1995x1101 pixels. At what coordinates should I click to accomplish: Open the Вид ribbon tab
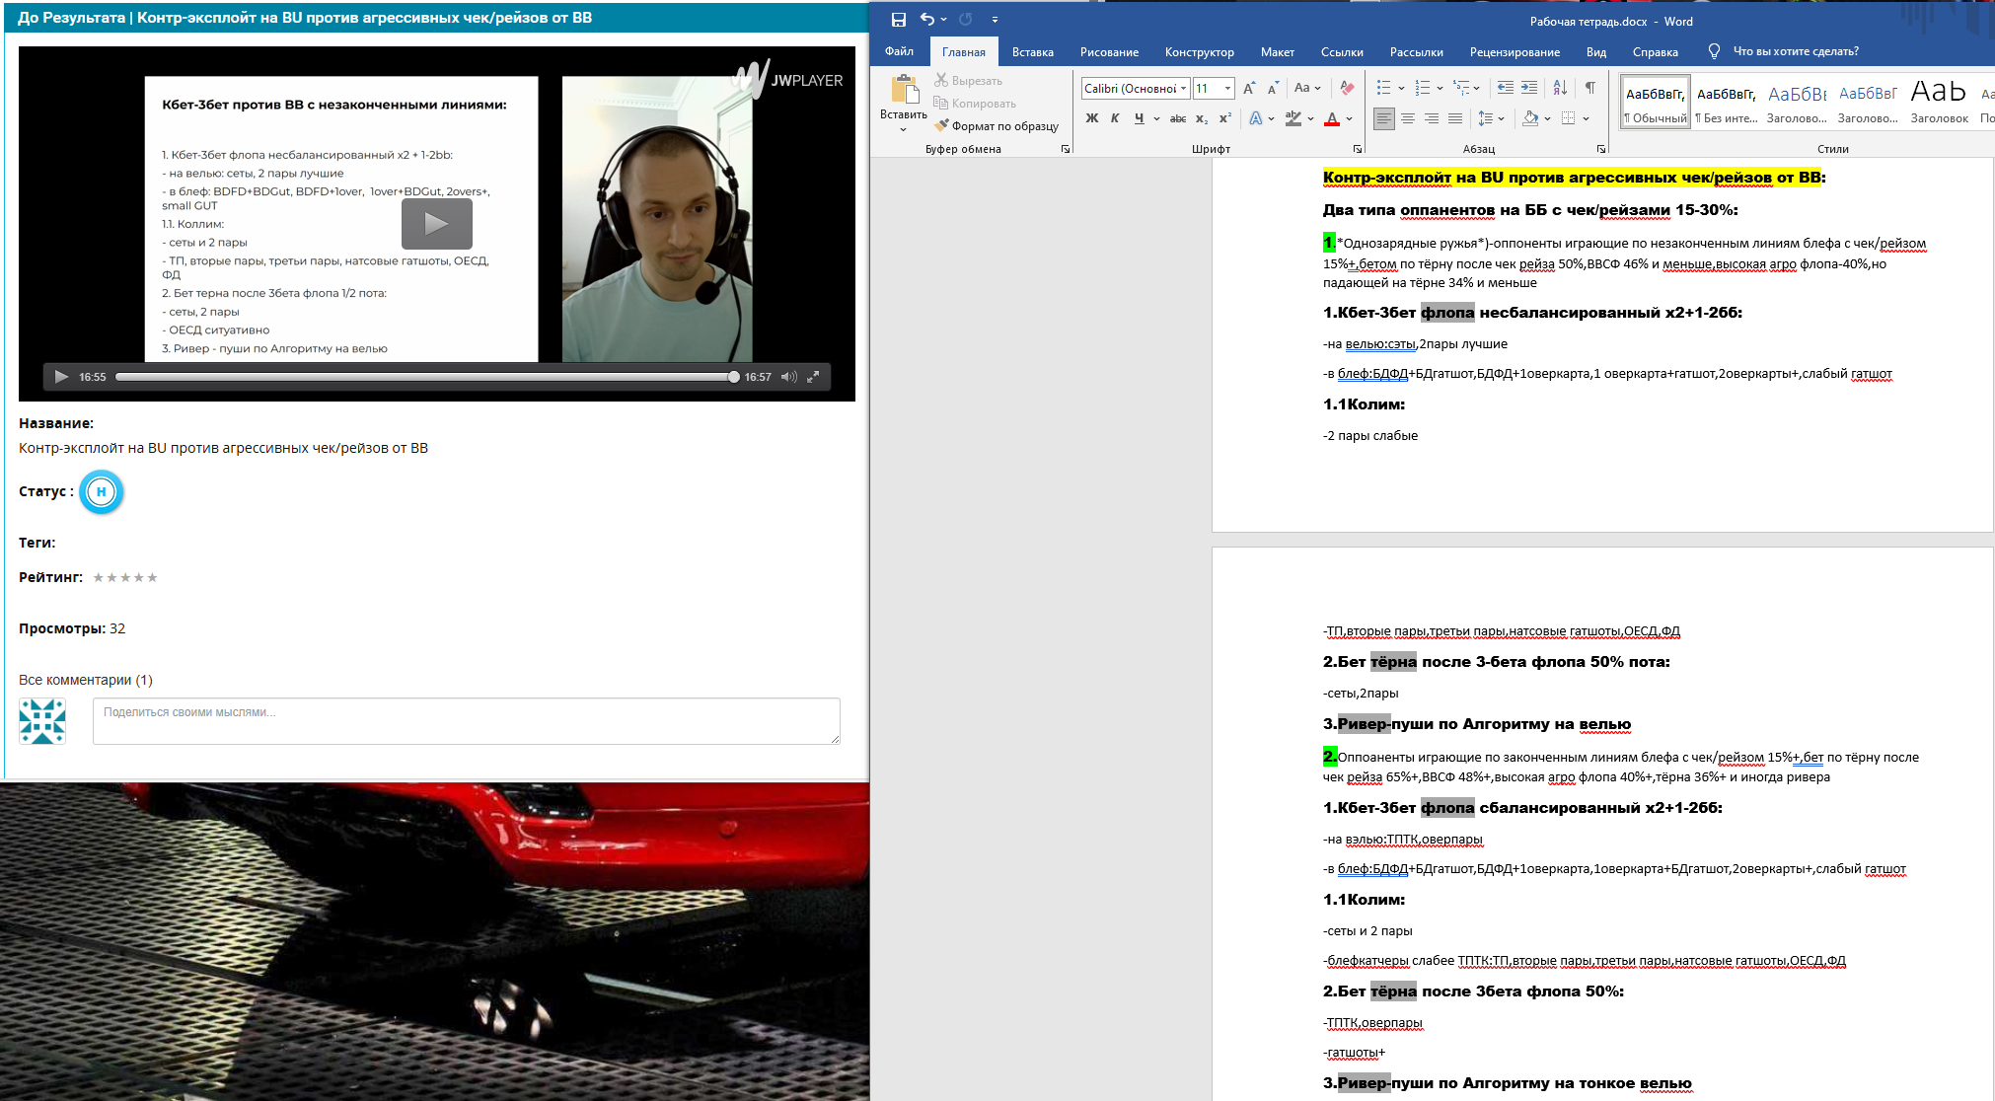click(x=1596, y=52)
